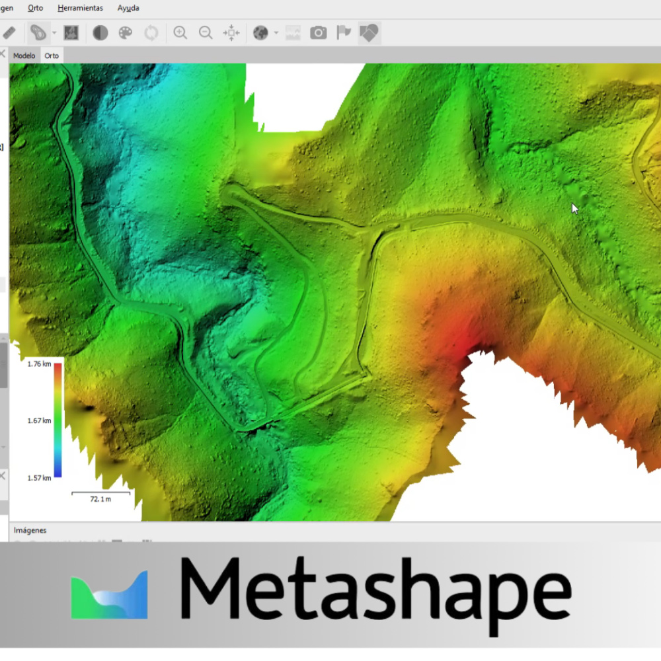Viewport: 661px width, 661px height.
Task: Close the left side panel X
Action: pos(3,54)
